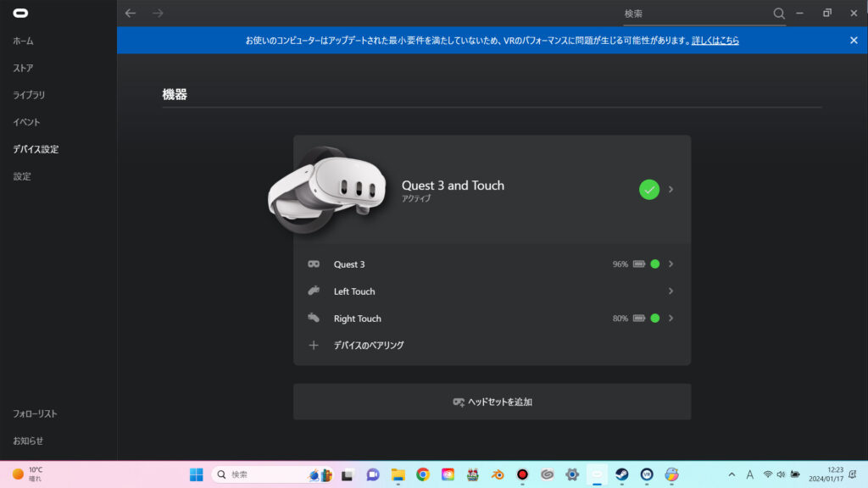
Task: Click the plus icon for device pairing
Action: 314,346
